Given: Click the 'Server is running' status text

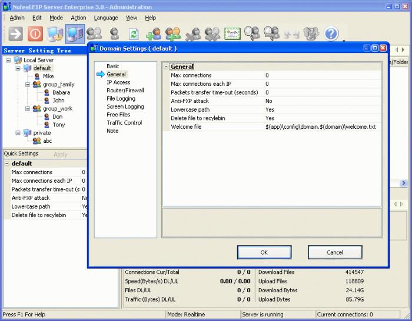Looking at the screenshot, I should click(263, 315).
